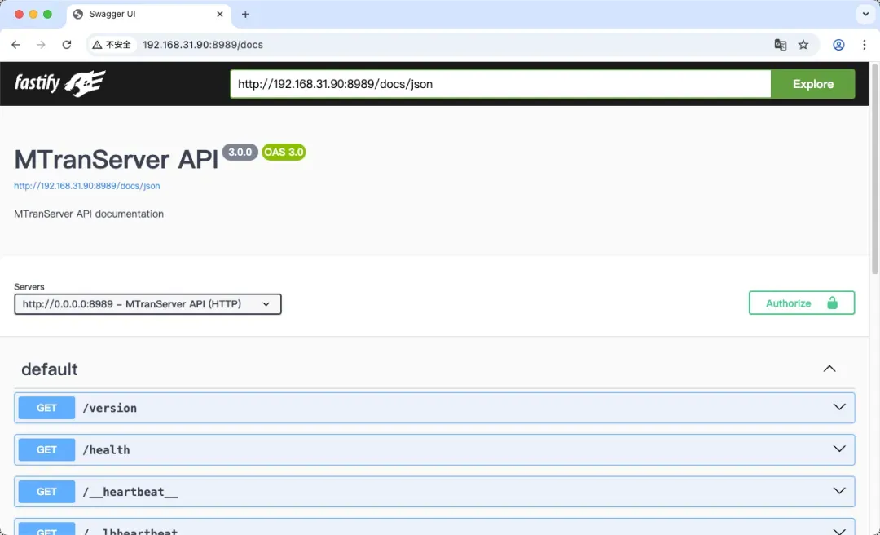
Task: Click the Explore button
Action: (x=812, y=84)
